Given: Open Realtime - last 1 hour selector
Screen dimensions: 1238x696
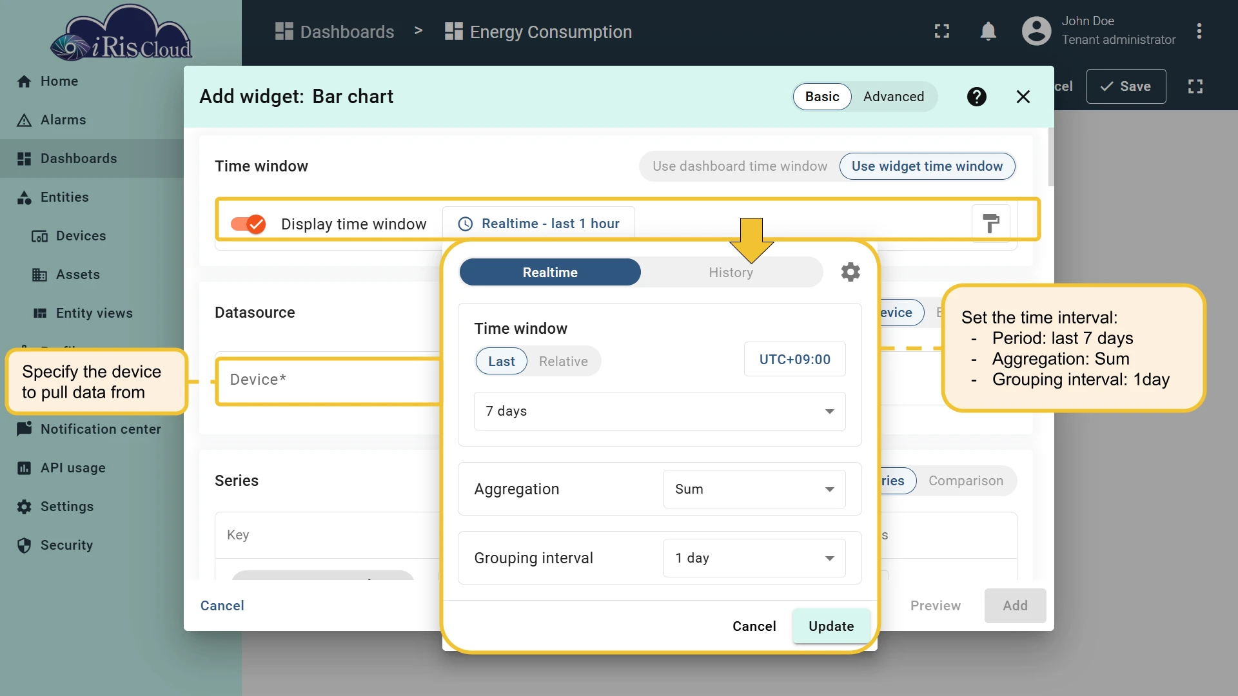Looking at the screenshot, I should click(538, 224).
